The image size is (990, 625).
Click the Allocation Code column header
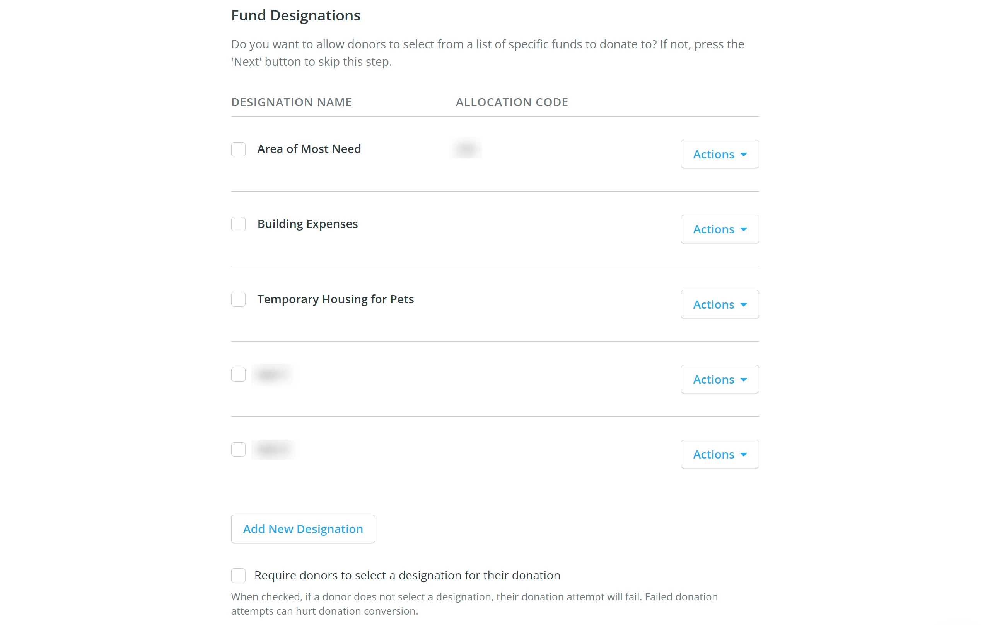(512, 102)
